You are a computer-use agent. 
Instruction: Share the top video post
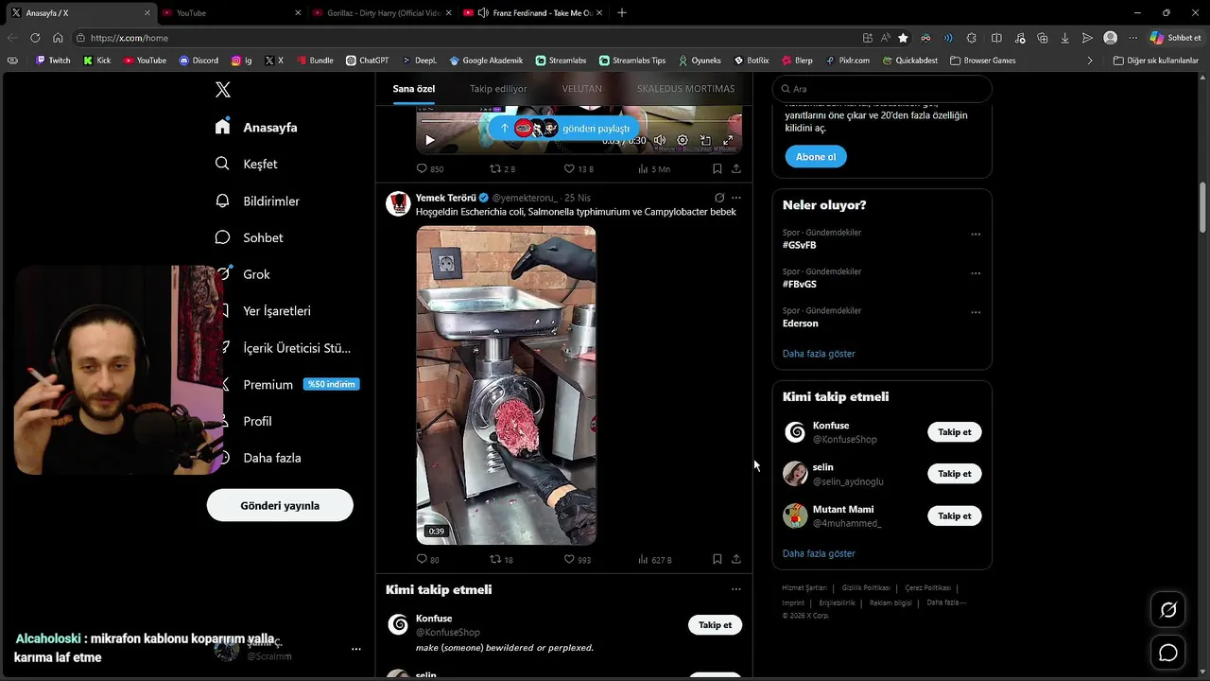click(736, 168)
